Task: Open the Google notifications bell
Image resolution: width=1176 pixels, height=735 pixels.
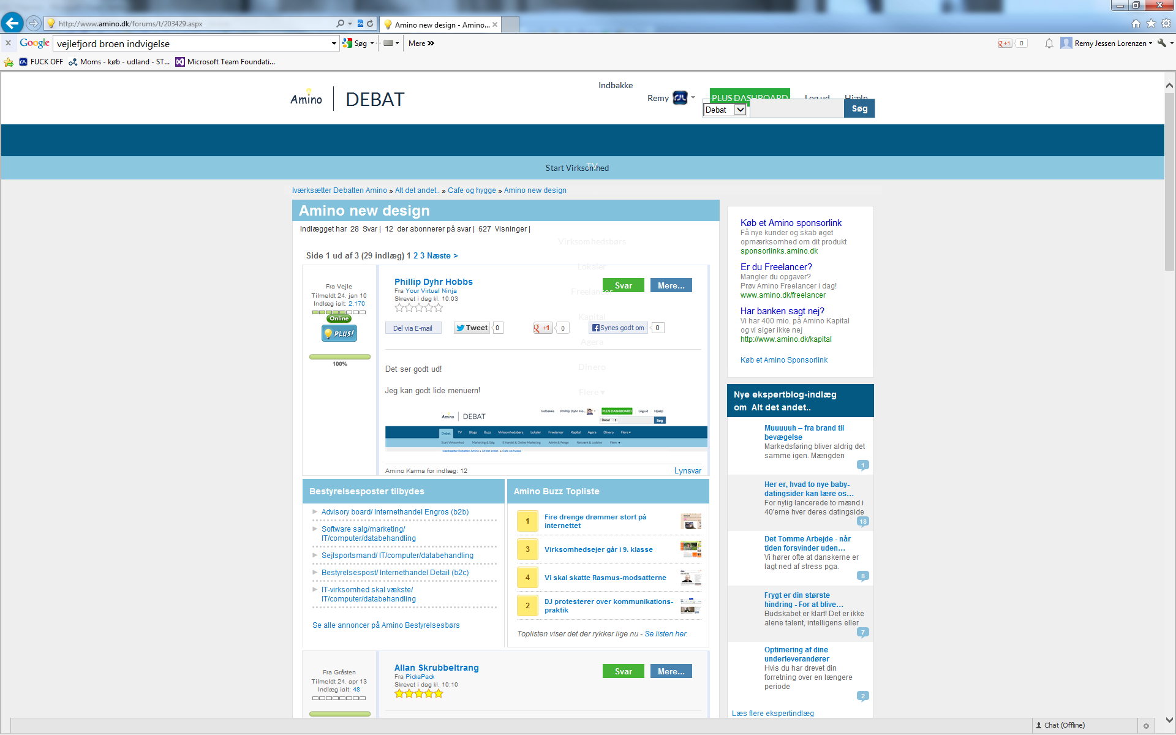Action: [x=1049, y=43]
